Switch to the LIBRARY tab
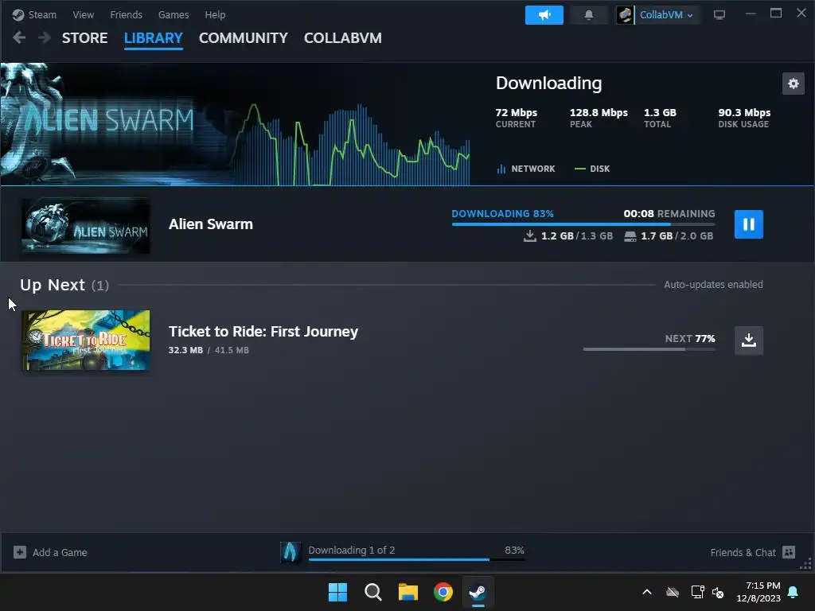 [154, 38]
